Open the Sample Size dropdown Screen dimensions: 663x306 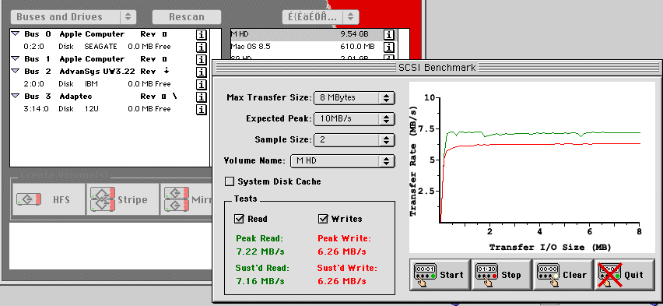(354, 139)
